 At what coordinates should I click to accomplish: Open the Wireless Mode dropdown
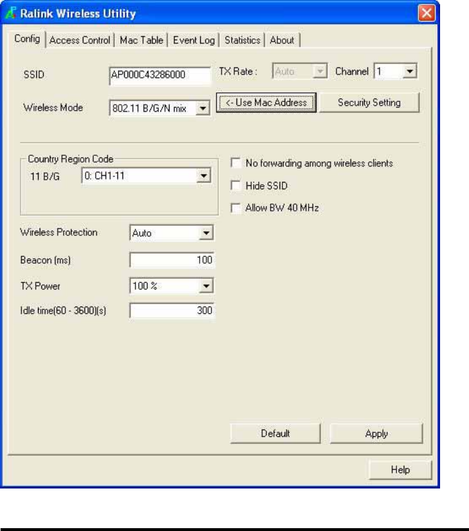[160, 108]
